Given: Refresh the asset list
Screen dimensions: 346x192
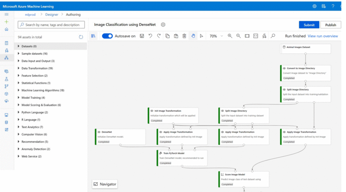Looking at the screenshot, I should pyautogui.click(x=81, y=37).
